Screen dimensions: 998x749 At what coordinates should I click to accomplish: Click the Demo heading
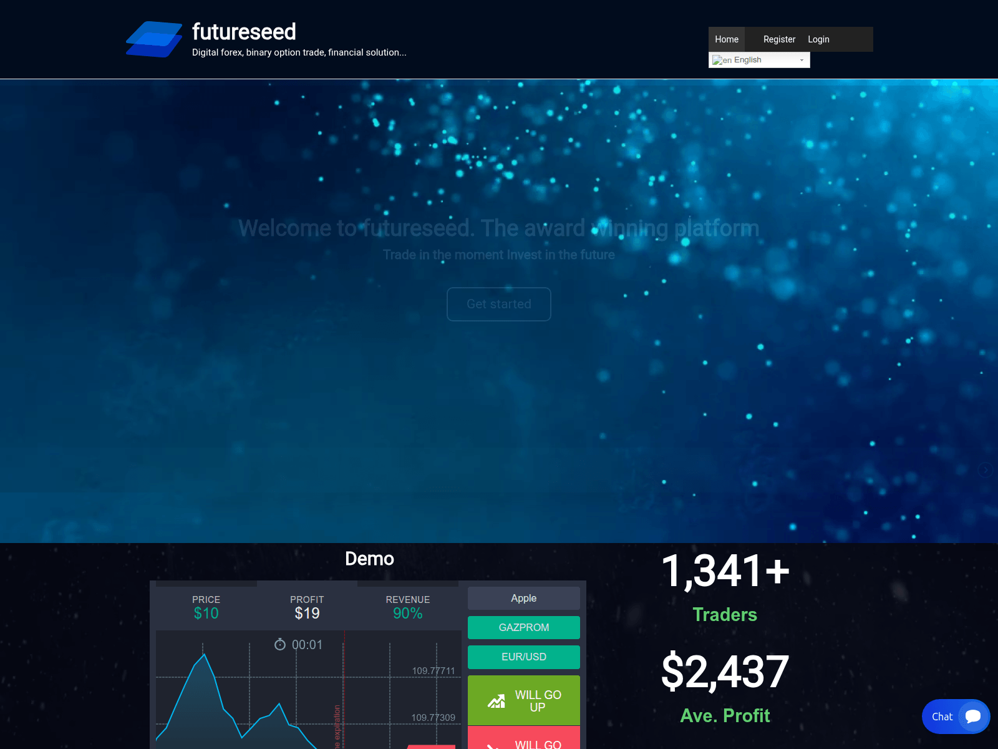tap(369, 559)
